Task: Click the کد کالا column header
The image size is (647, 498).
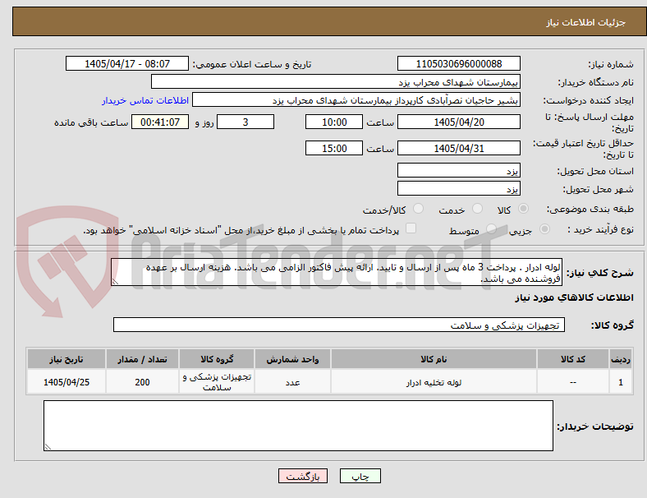Action: coord(573,359)
